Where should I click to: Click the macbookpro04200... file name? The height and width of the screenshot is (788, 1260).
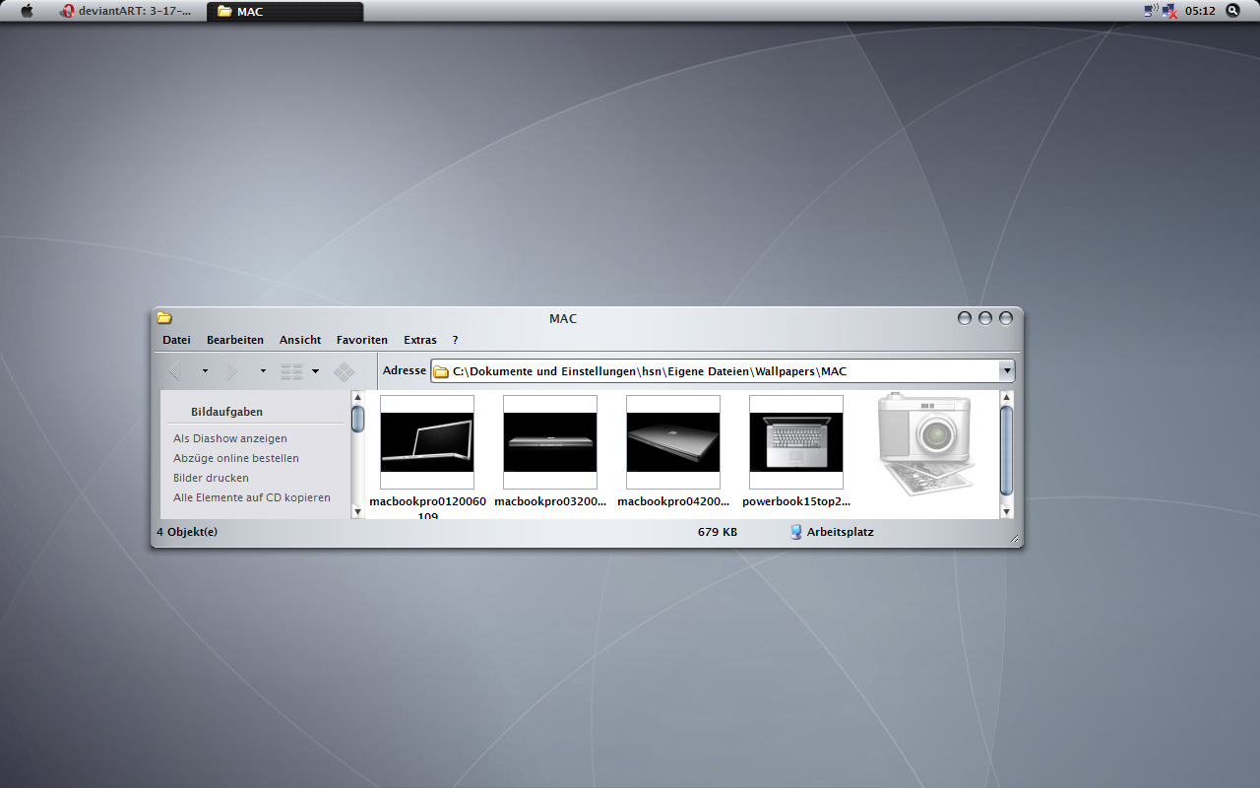[x=673, y=501]
